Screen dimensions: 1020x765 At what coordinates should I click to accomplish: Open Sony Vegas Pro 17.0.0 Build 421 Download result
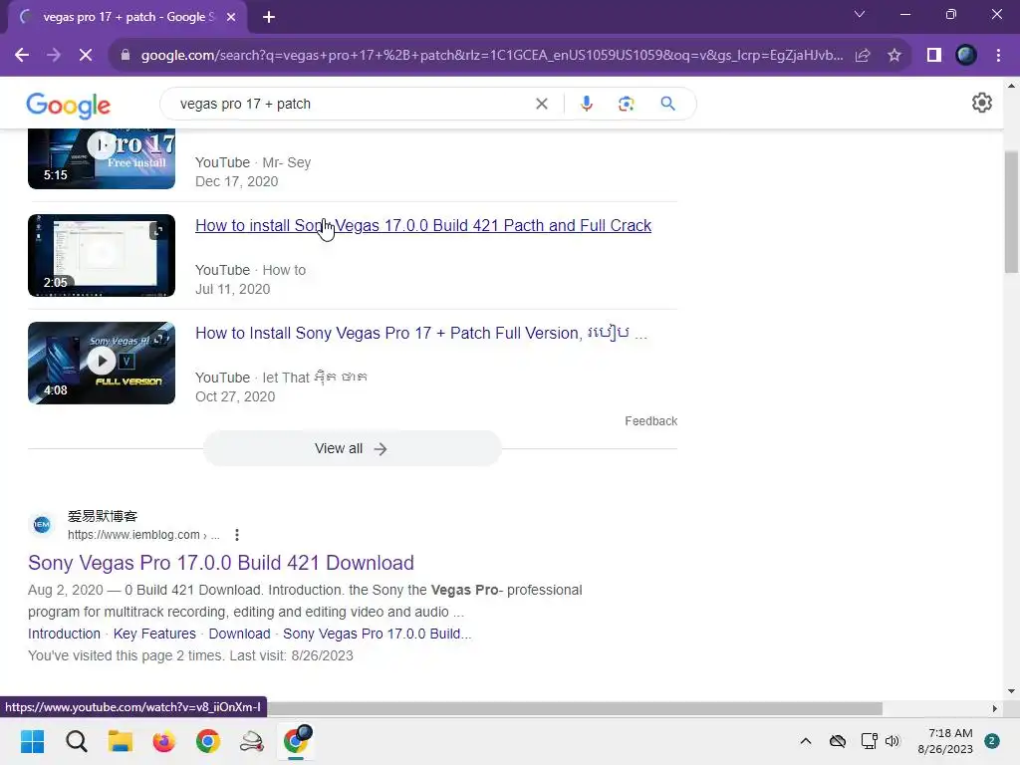(x=221, y=562)
